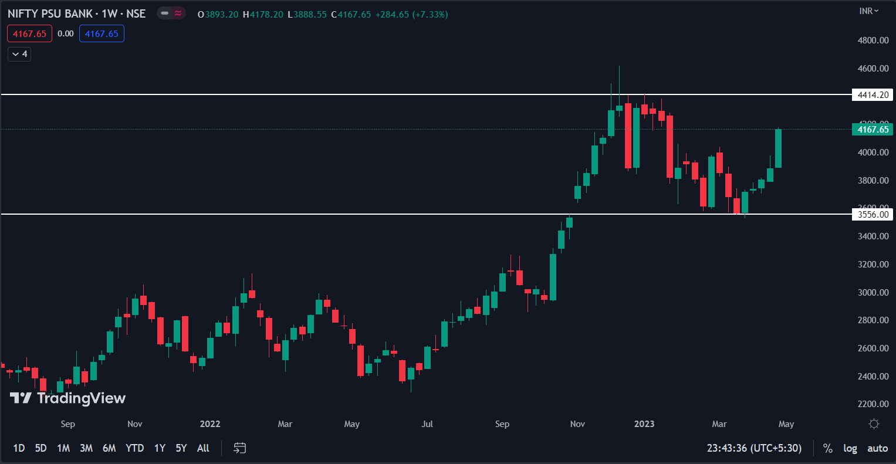Screen dimensions: 896x464
Task: Select the 1M range tab
Action: coord(63,448)
